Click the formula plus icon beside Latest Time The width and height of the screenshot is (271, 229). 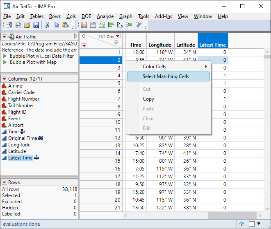pos(36,158)
